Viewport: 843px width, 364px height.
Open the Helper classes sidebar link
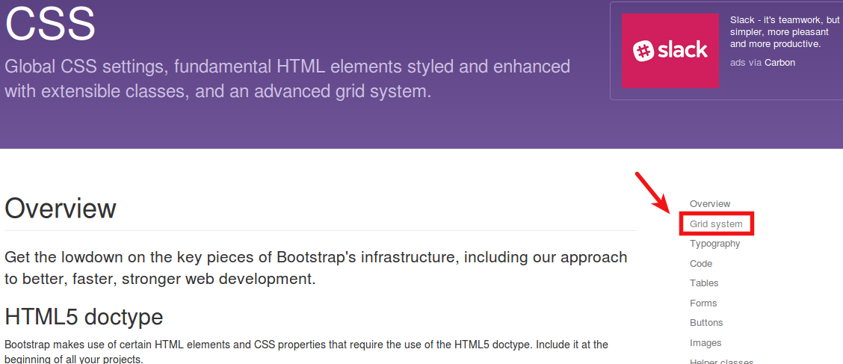tap(721, 361)
